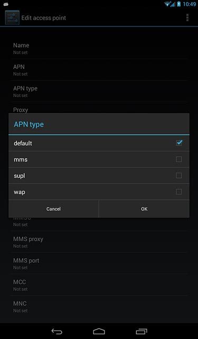Viewport: 198px width, 339px height.
Task: Tap the Edit access point settings icon
Action: click(12, 17)
